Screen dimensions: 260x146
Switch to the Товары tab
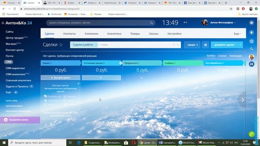pyautogui.click(x=135, y=34)
